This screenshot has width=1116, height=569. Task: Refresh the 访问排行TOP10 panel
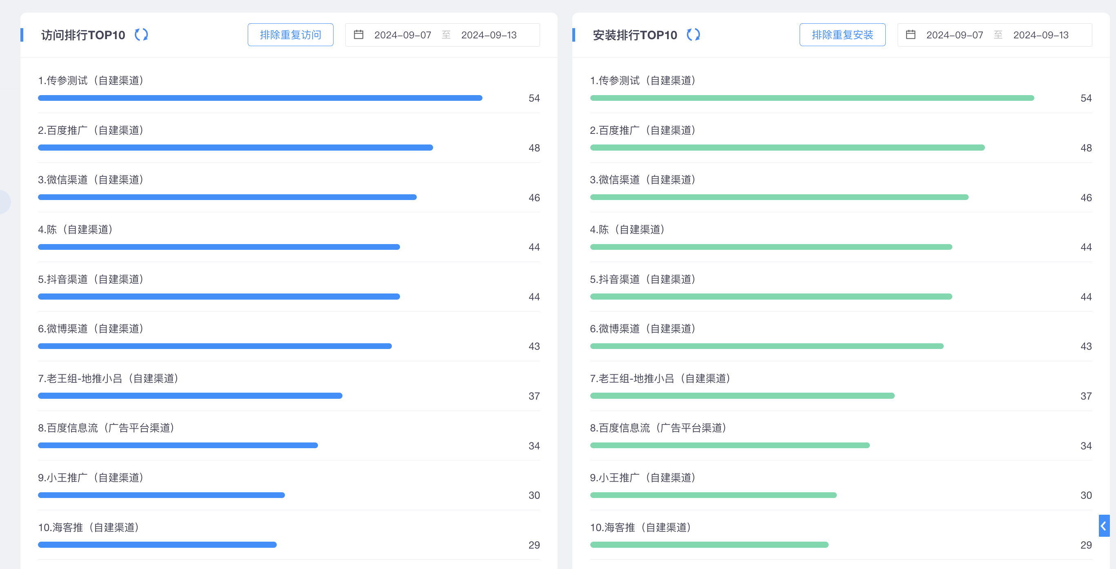[x=141, y=35]
